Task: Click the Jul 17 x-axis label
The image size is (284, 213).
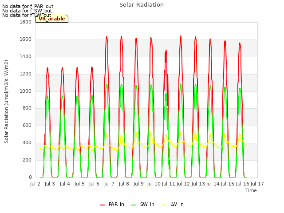Action: [257, 184]
